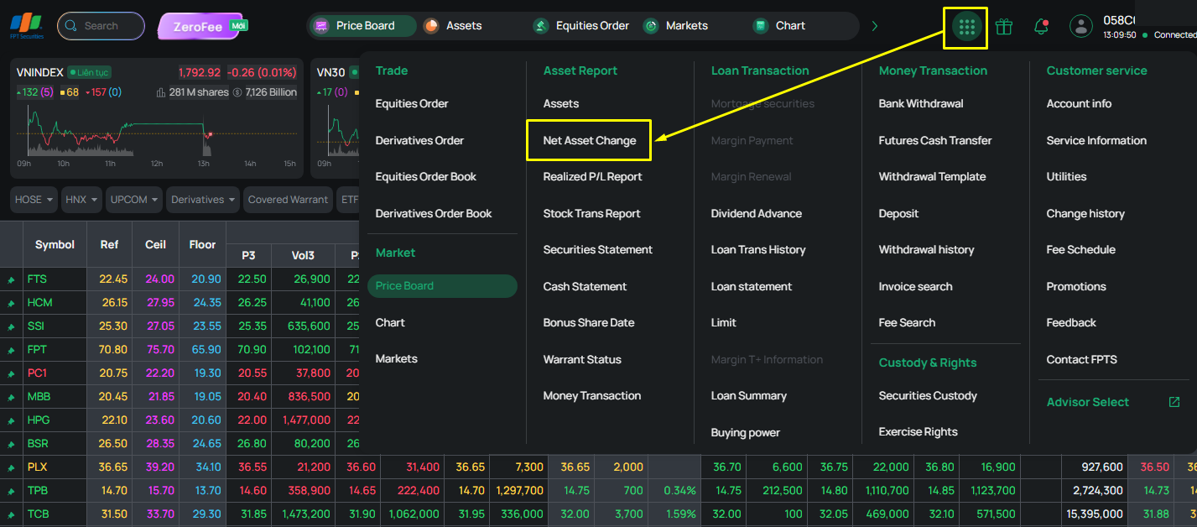Click the Price Board tab icon

pyautogui.click(x=320, y=26)
